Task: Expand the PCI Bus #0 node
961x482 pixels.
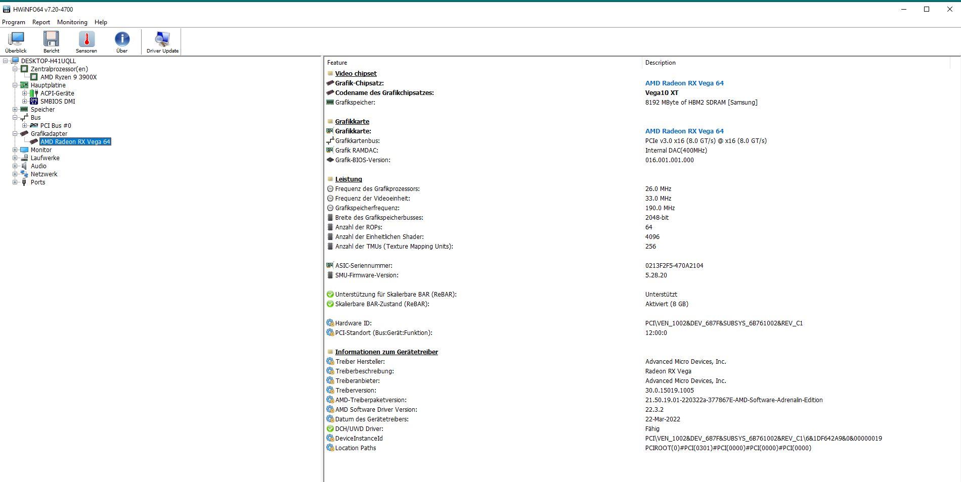Action: tap(25, 126)
